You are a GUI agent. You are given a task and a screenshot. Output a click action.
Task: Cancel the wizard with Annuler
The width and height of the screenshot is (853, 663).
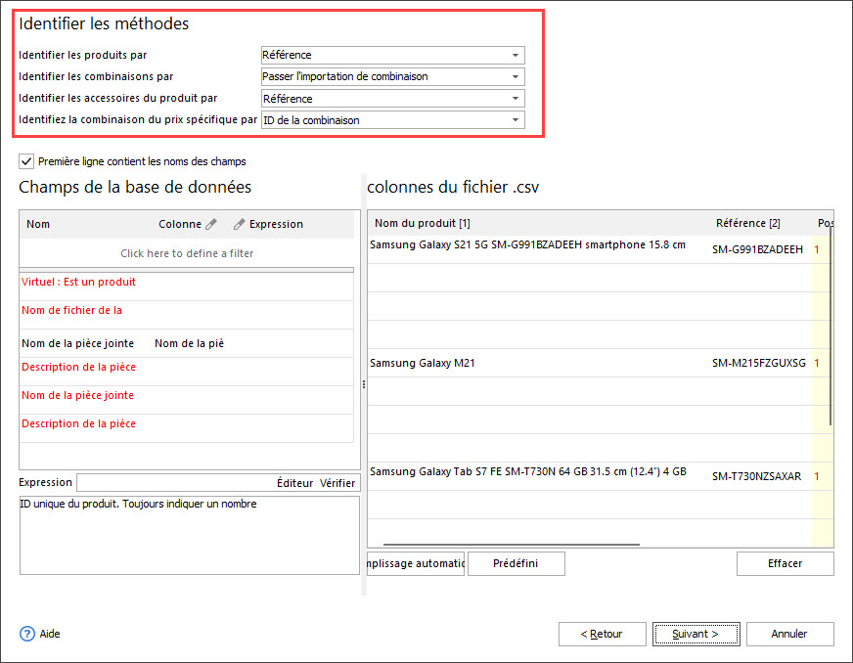pos(789,634)
